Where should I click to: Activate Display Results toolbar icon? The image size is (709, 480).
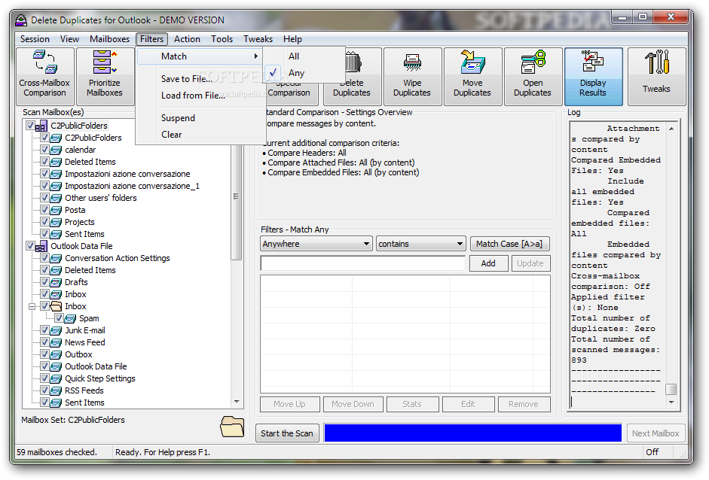(x=593, y=76)
